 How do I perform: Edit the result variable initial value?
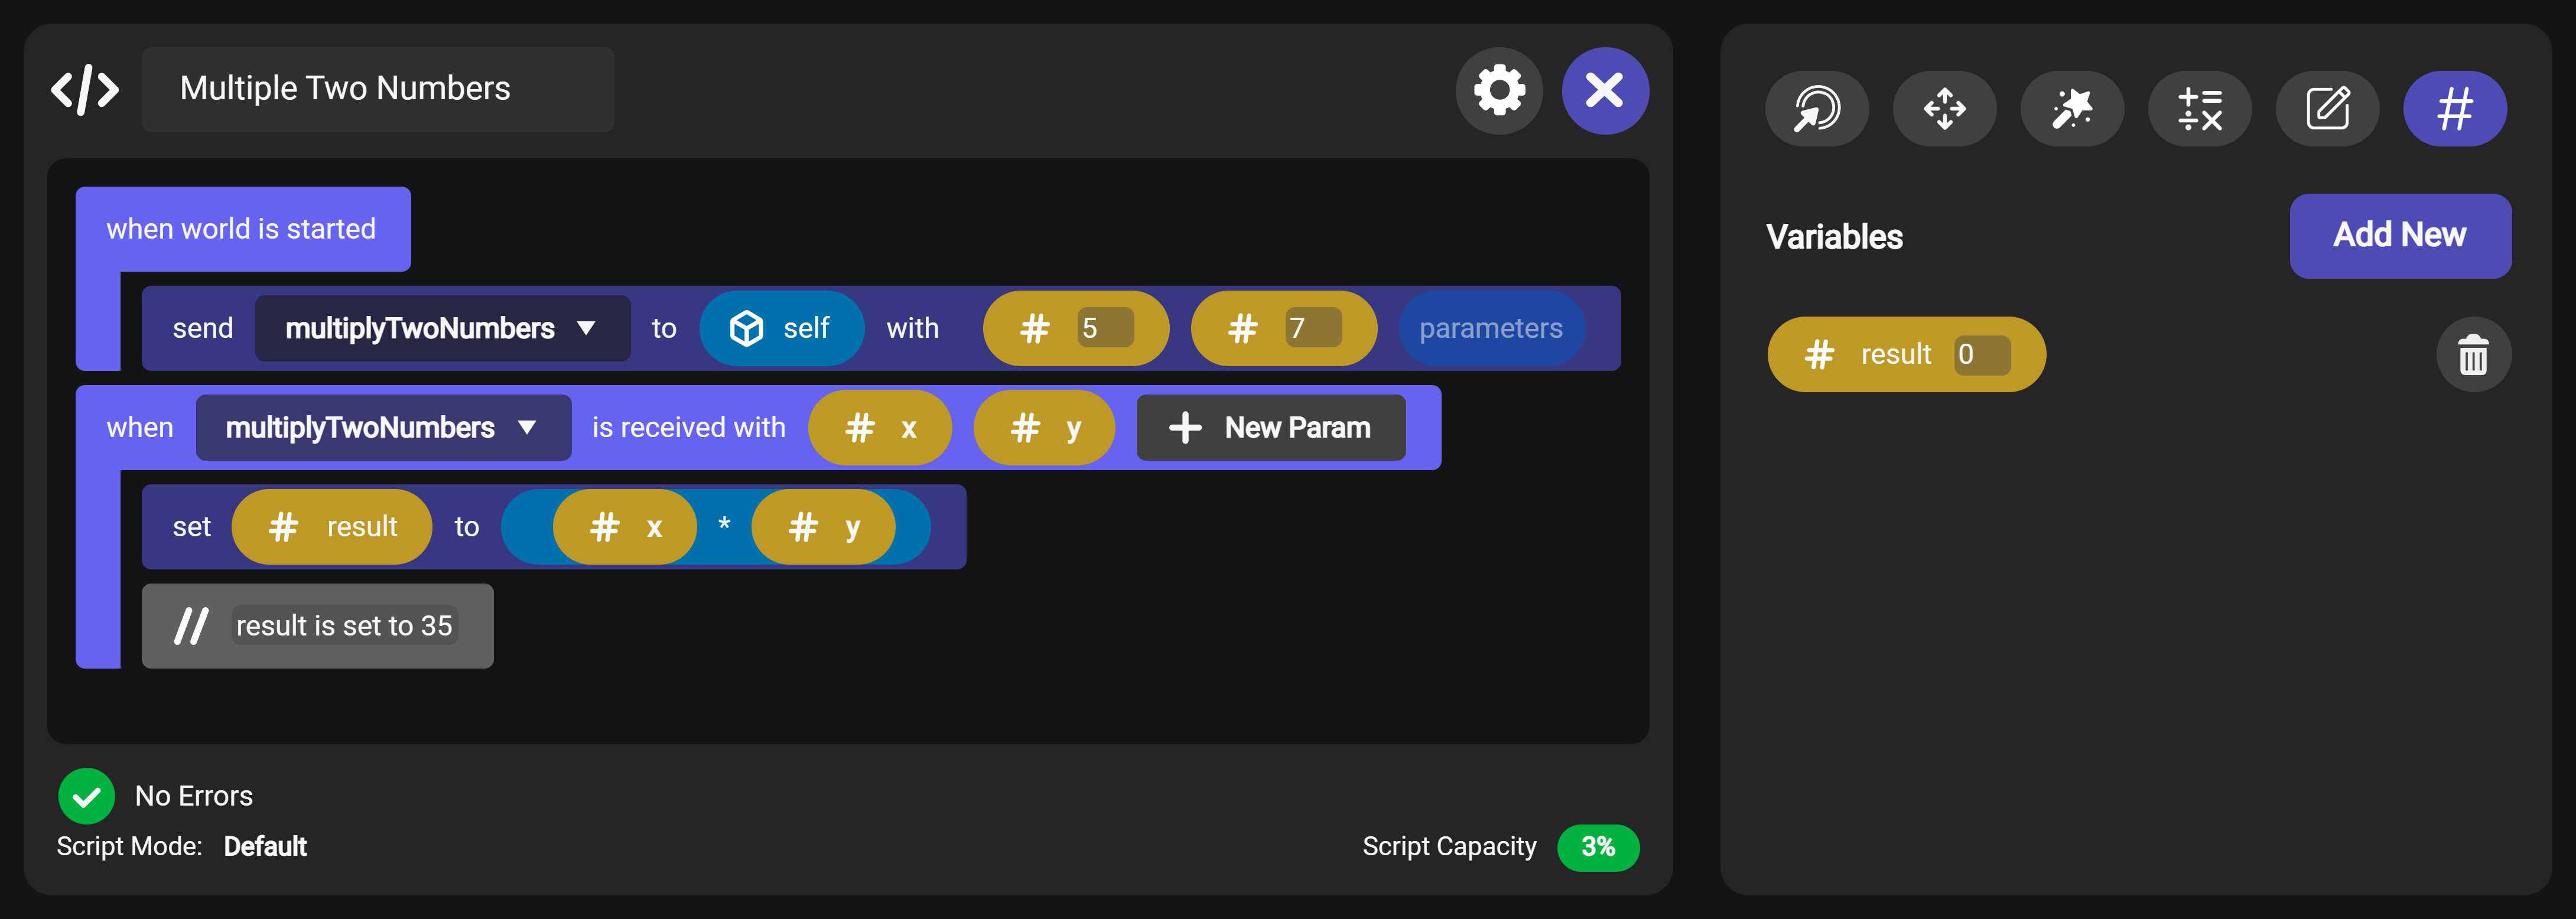point(1981,355)
